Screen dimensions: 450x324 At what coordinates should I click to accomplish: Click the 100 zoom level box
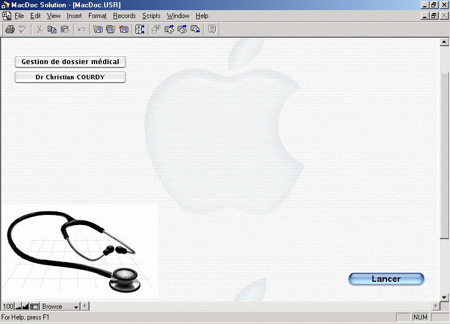tap(8, 307)
